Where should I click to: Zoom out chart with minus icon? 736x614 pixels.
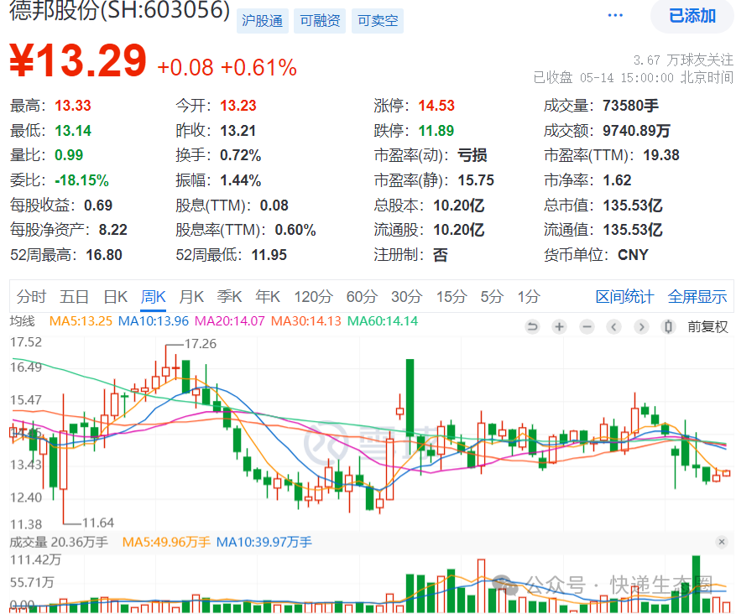tap(587, 326)
